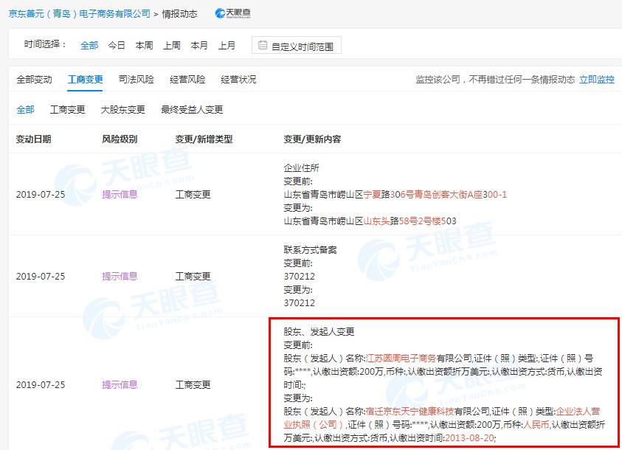Select the 工商变更 sub-filter

[67, 109]
